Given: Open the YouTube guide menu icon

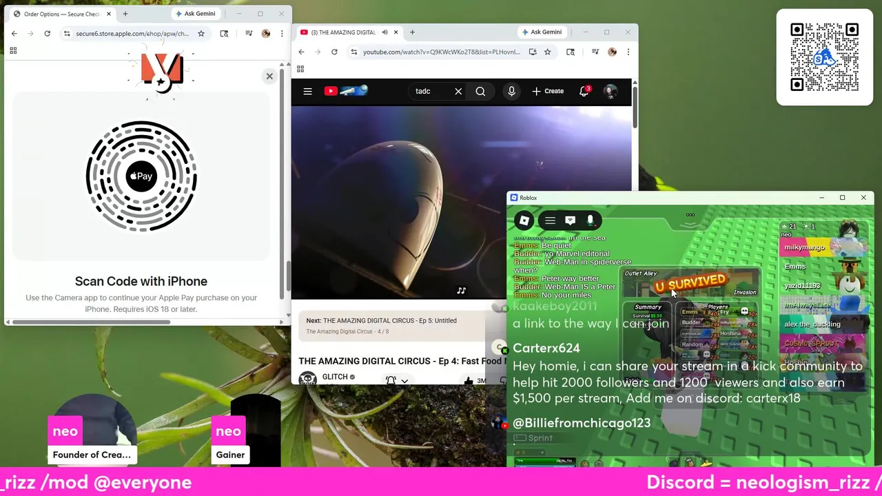Looking at the screenshot, I should click(307, 91).
